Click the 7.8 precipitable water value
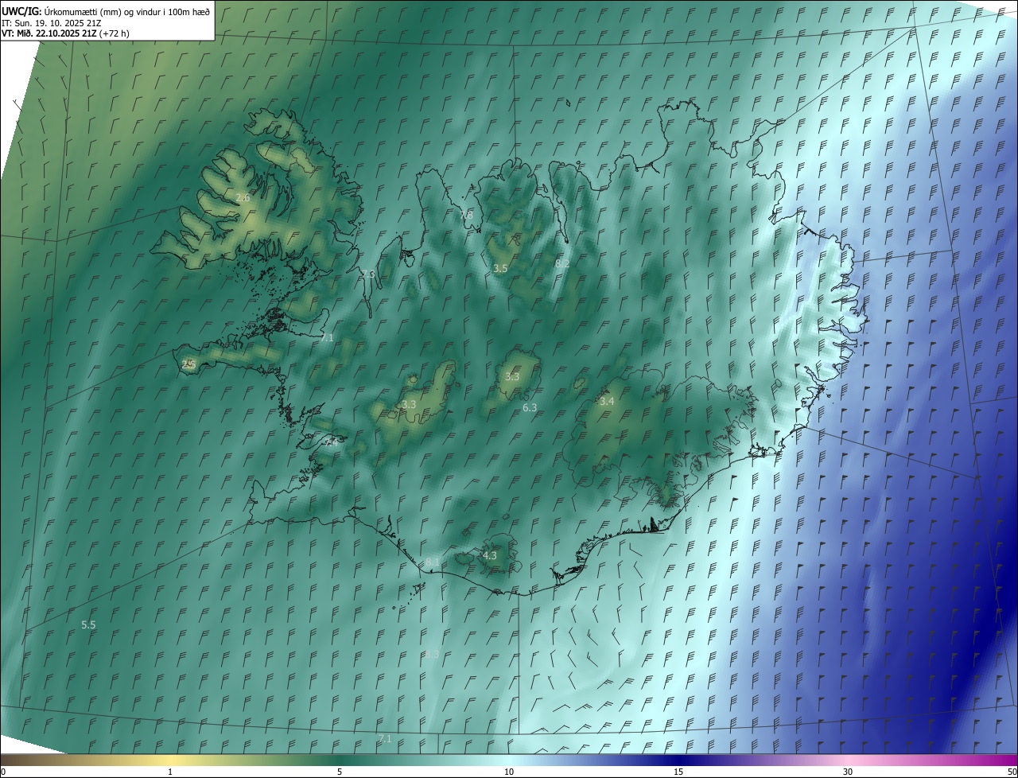The image size is (1018, 778). click(466, 215)
